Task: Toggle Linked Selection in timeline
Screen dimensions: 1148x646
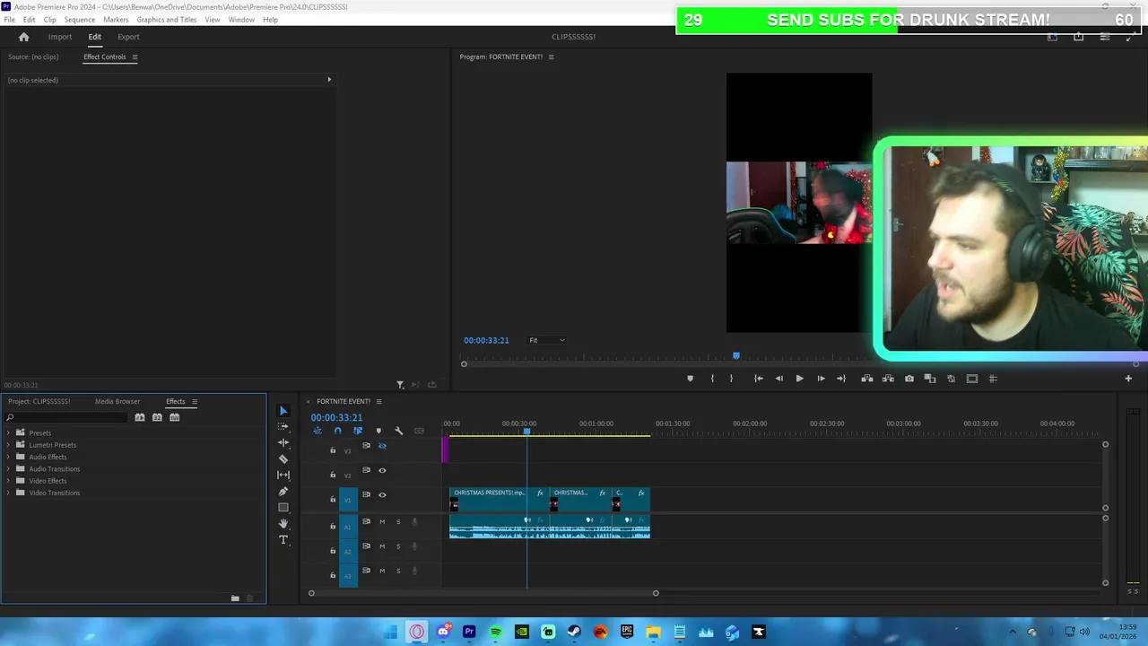Action: click(x=358, y=431)
